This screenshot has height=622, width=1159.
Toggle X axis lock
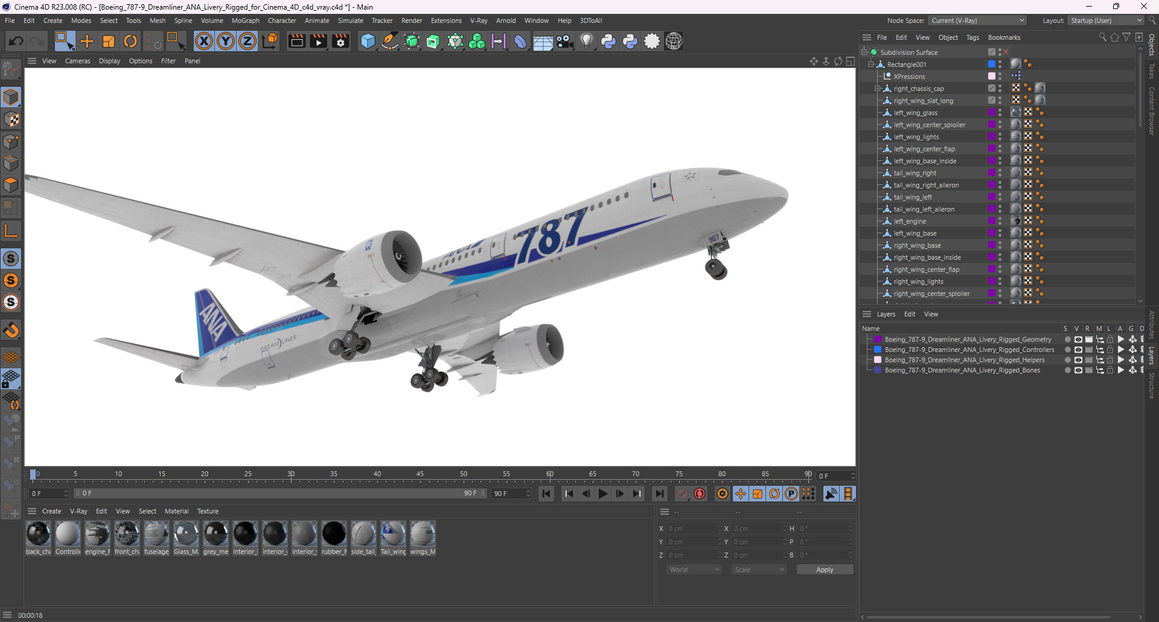click(204, 41)
